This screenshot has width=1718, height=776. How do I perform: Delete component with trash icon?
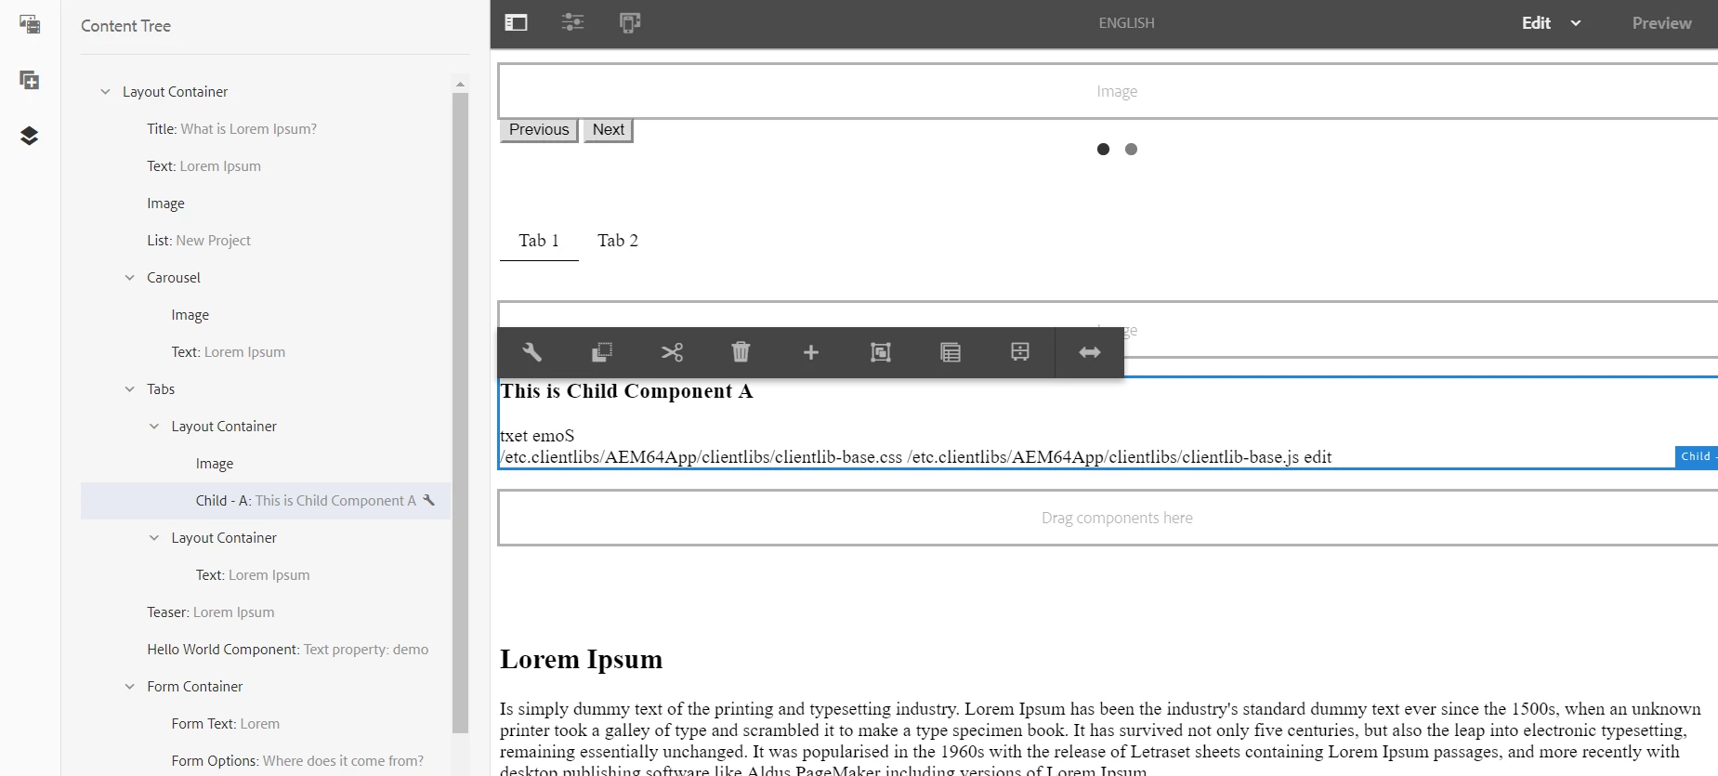[x=741, y=352]
